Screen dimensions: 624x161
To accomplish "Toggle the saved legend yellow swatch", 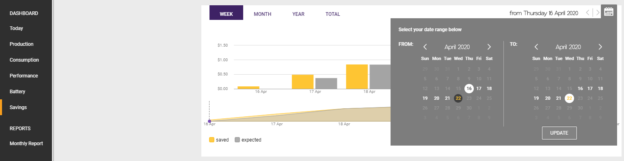I will tap(212, 140).
